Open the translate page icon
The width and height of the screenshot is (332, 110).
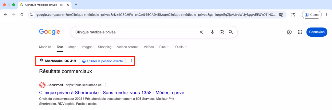pos(281,15)
